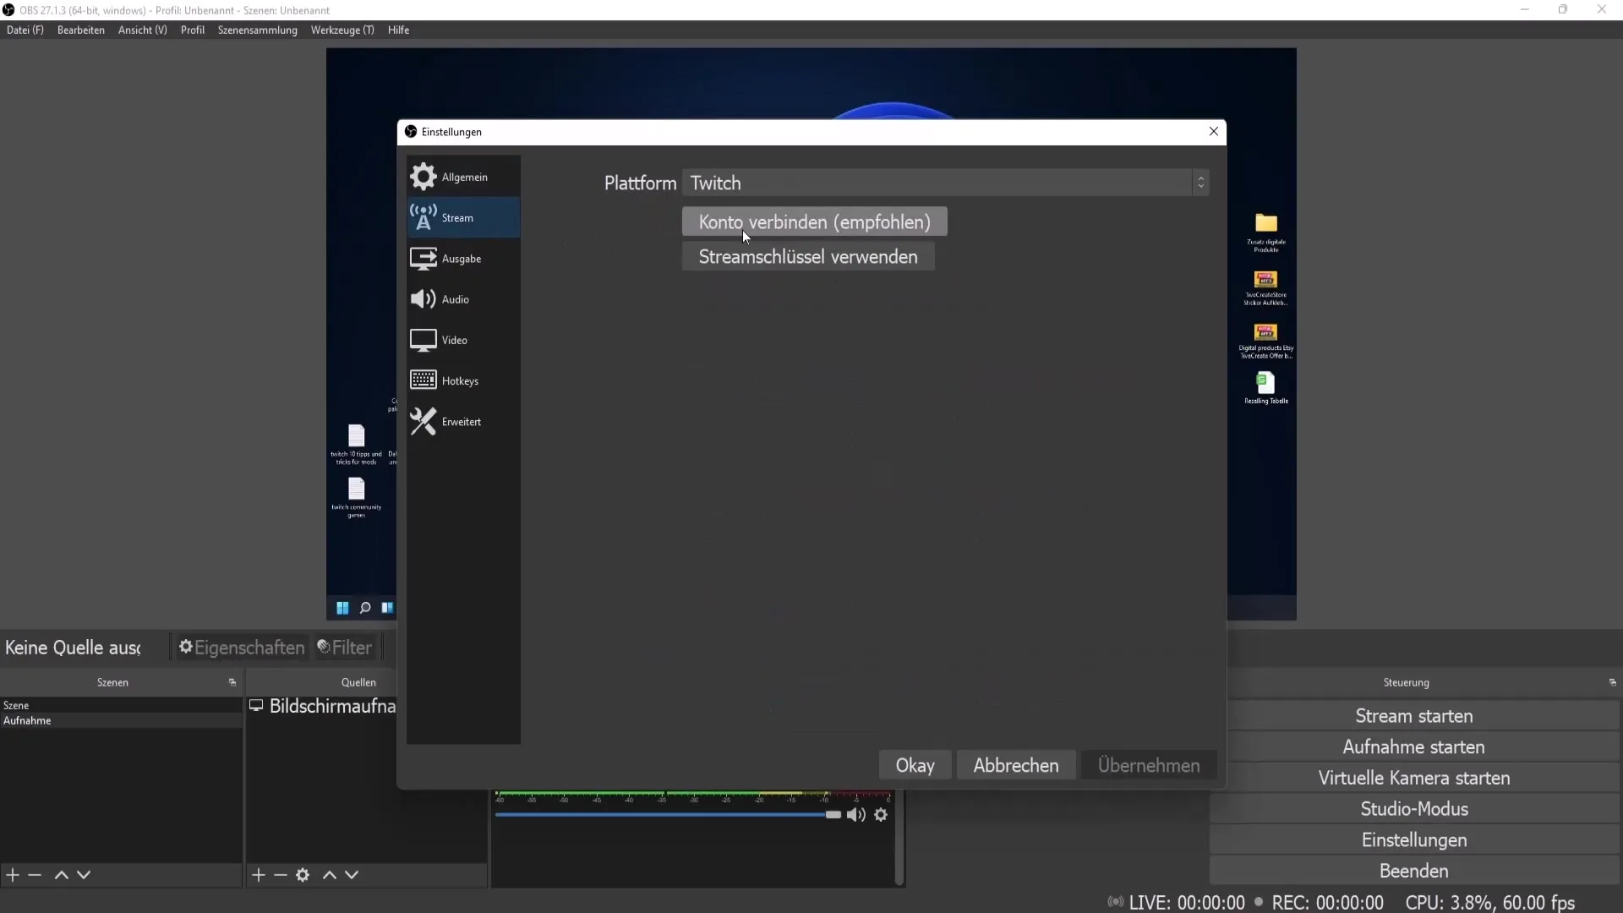
Task: Cancel settings with Abbrechen button
Action: coord(1015,765)
